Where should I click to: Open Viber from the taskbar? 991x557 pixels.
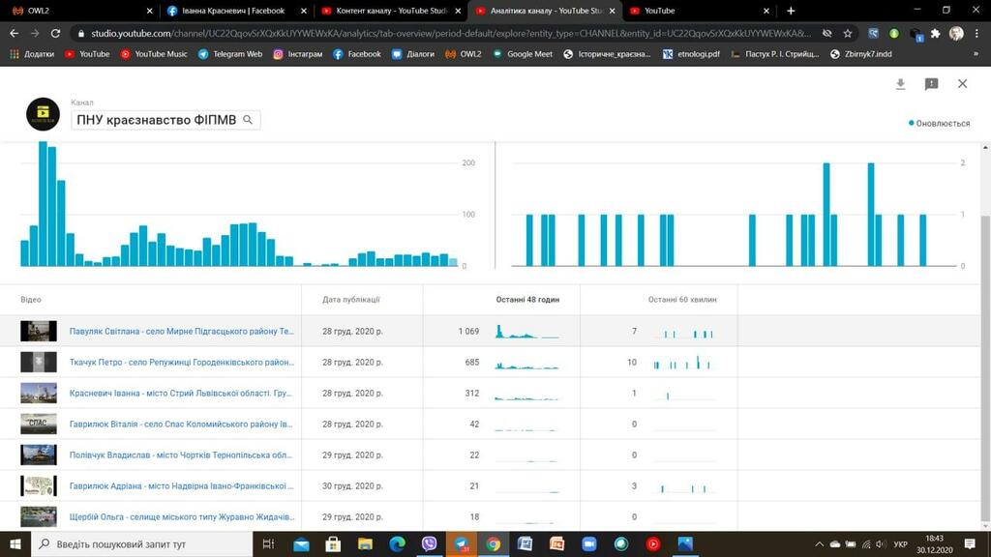(429, 544)
